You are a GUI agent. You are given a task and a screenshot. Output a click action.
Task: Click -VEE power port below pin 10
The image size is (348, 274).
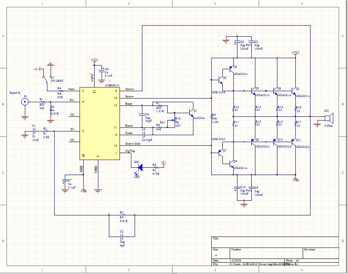pyautogui.click(x=83, y=191)
